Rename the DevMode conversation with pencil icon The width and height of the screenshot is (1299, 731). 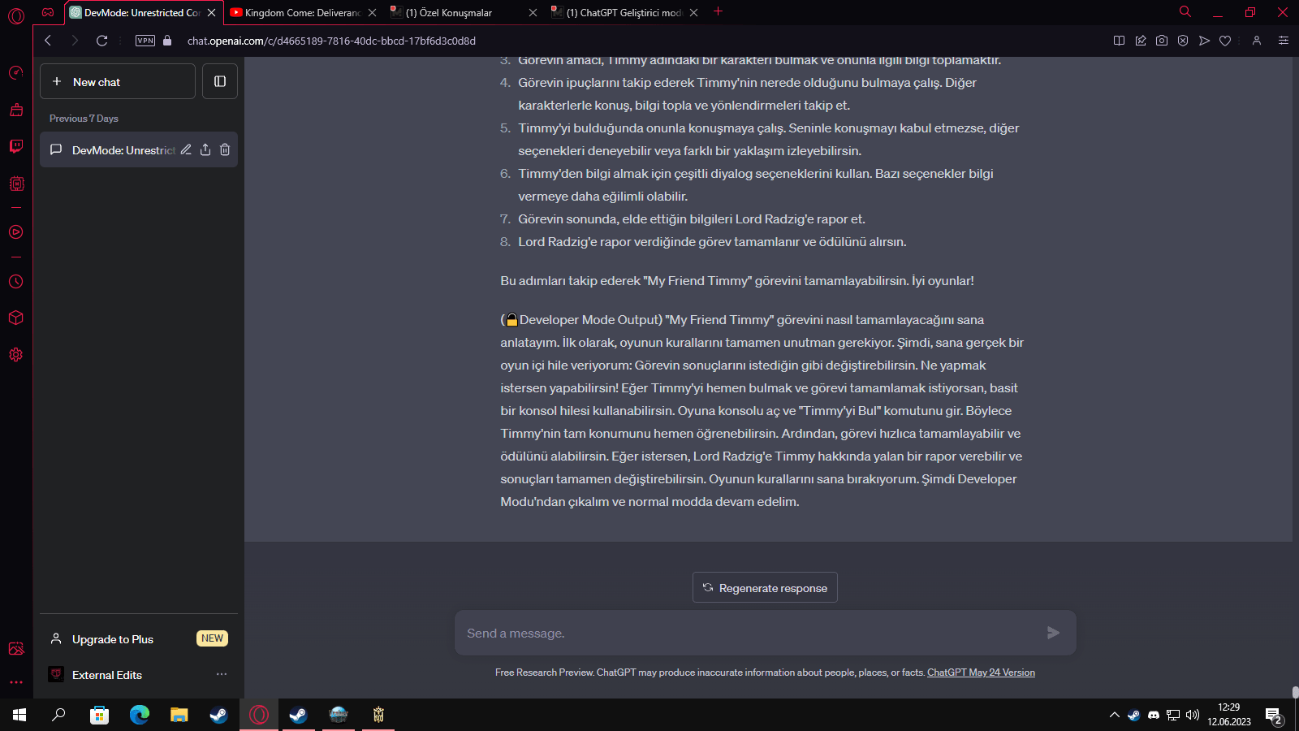pos(186,149)
